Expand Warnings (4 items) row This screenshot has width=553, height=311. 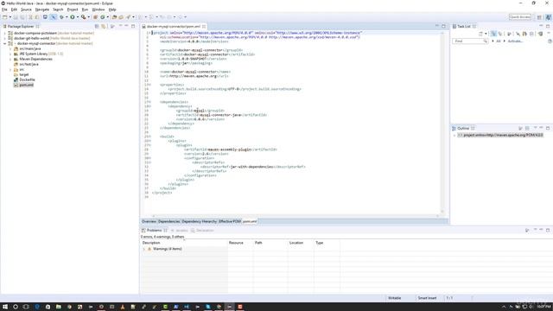pyautogui.click(x=144, y=249)
